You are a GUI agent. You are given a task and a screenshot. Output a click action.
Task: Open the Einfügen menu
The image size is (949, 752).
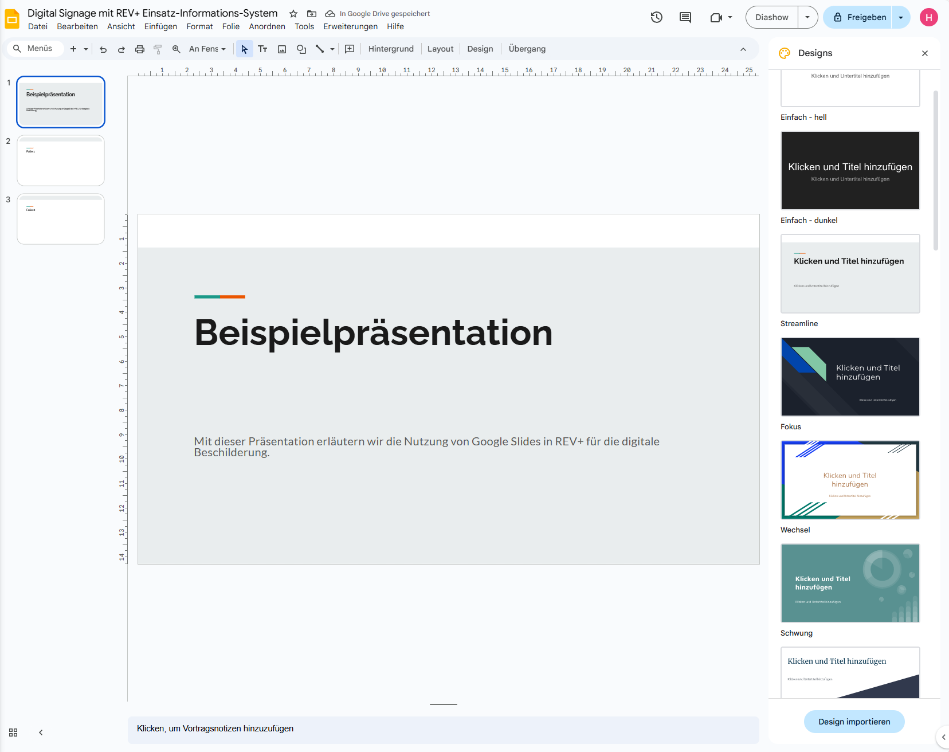160,26
